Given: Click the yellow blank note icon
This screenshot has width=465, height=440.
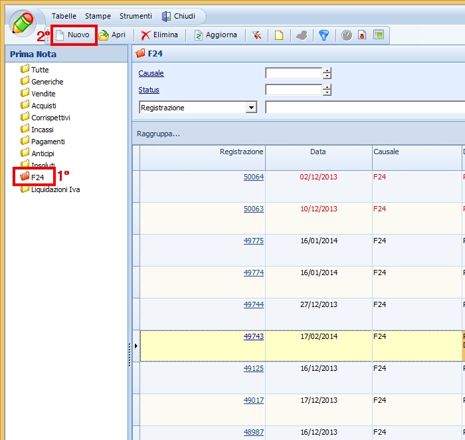Looking at the screenshot, I should coord(279,35).
